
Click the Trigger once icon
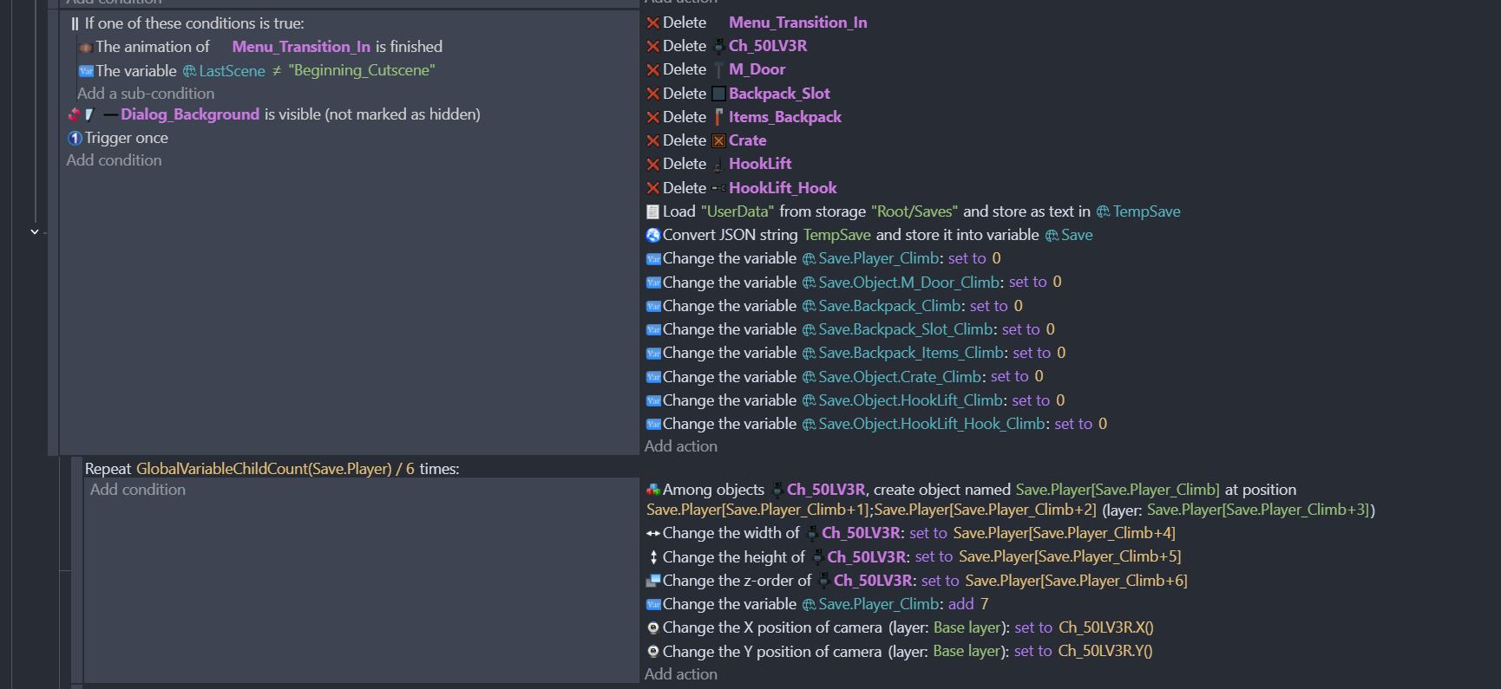pos(75,138)
